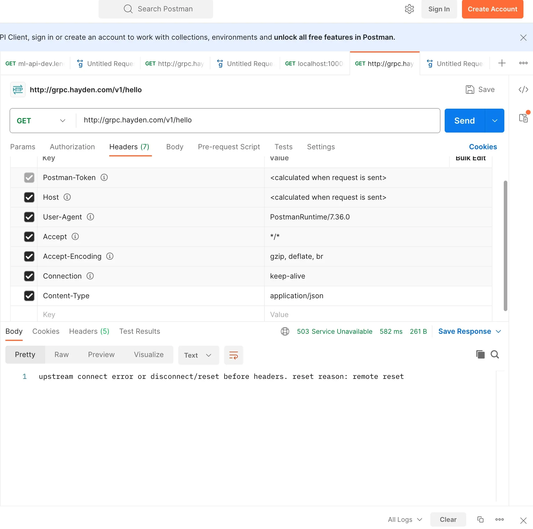Viewport: 533px width, 529px height.
Task: Click the request URL input field
Action: coord(258,121)
